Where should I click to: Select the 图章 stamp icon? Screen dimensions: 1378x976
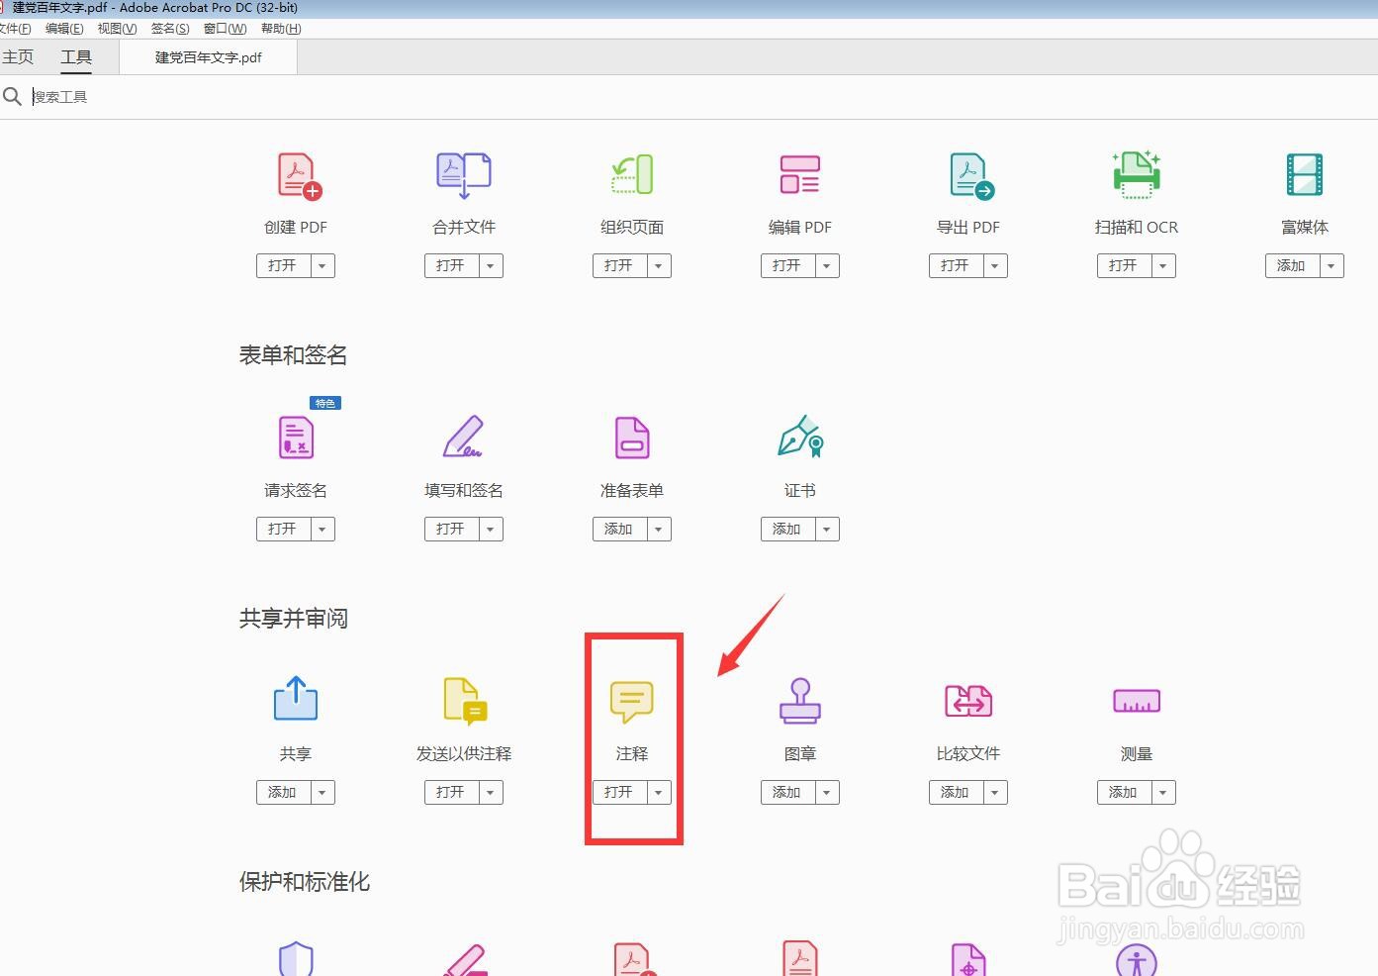(800, 701)
